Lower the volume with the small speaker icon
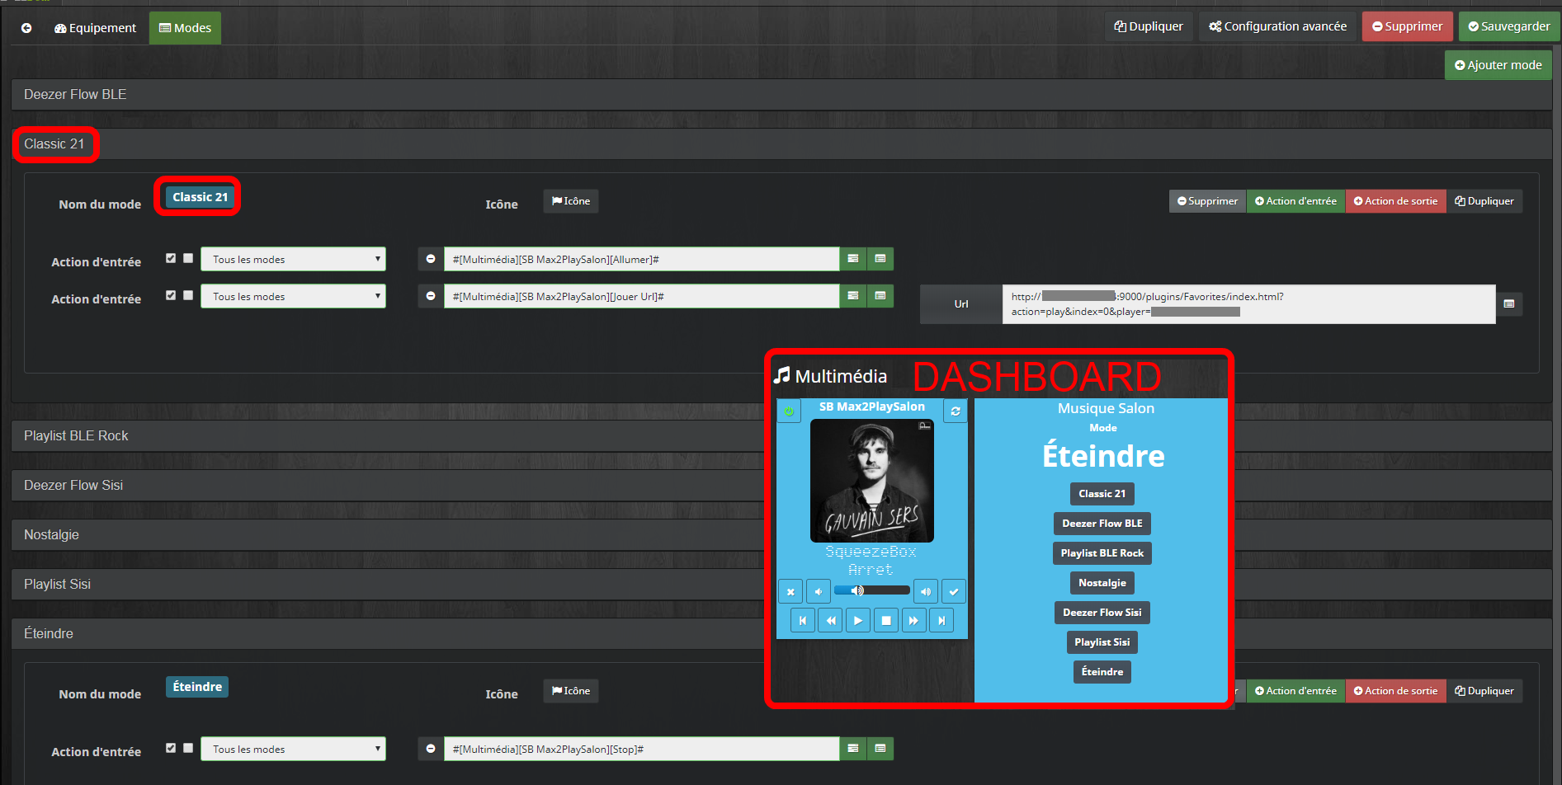The width and height of the screenshot is (1562, 785). 819,591
